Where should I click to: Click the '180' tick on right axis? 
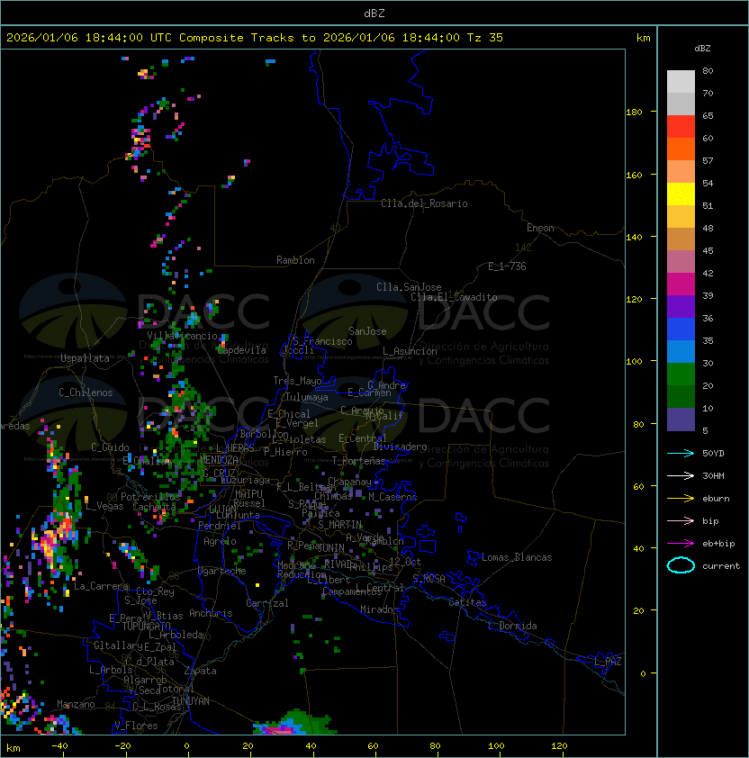pyautogui.click(x=634, y=113)
